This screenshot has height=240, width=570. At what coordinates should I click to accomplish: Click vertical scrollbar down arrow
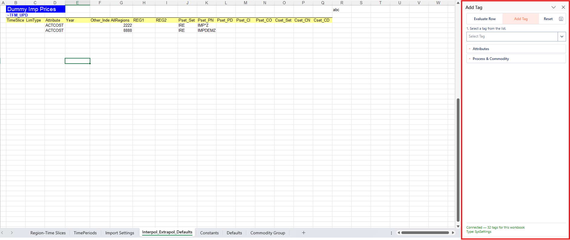[458, 226]
